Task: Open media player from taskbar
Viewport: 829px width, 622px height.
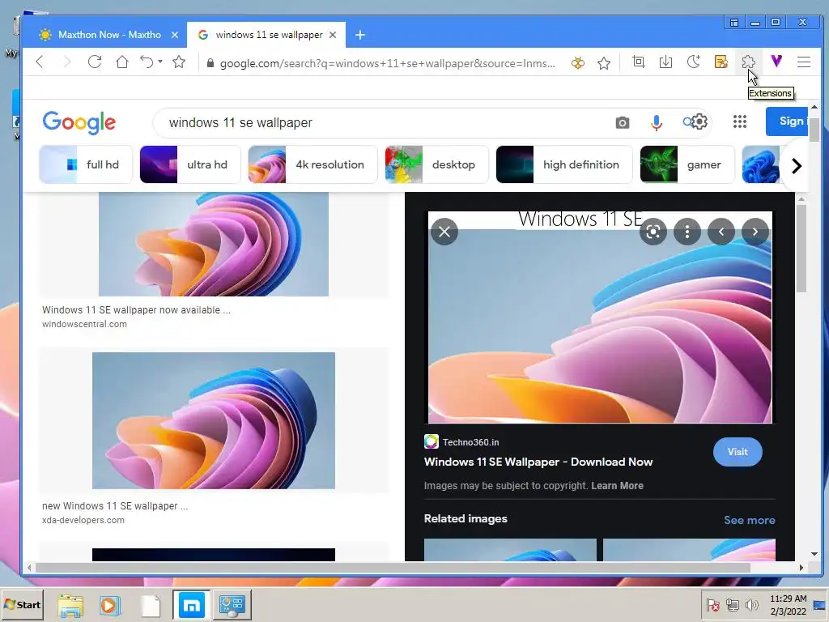Action: pyautogui.click(x=110, y=605)
